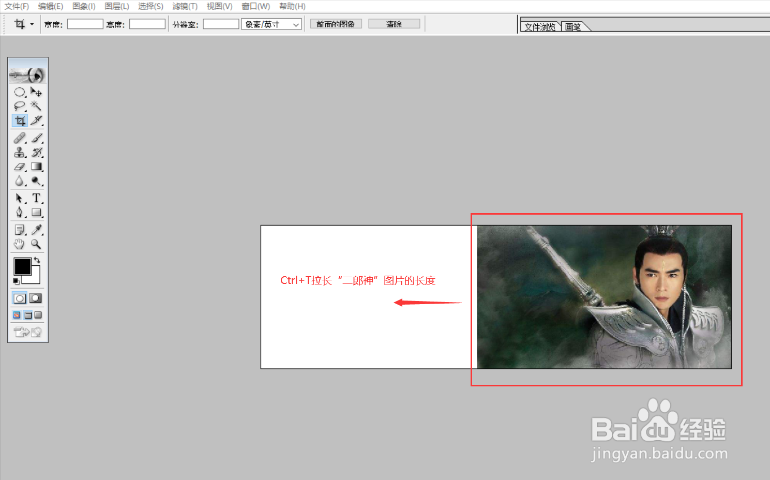Switch to Quick Mask mode
This screenshot has width=770, height=480.
coord(36,298)
